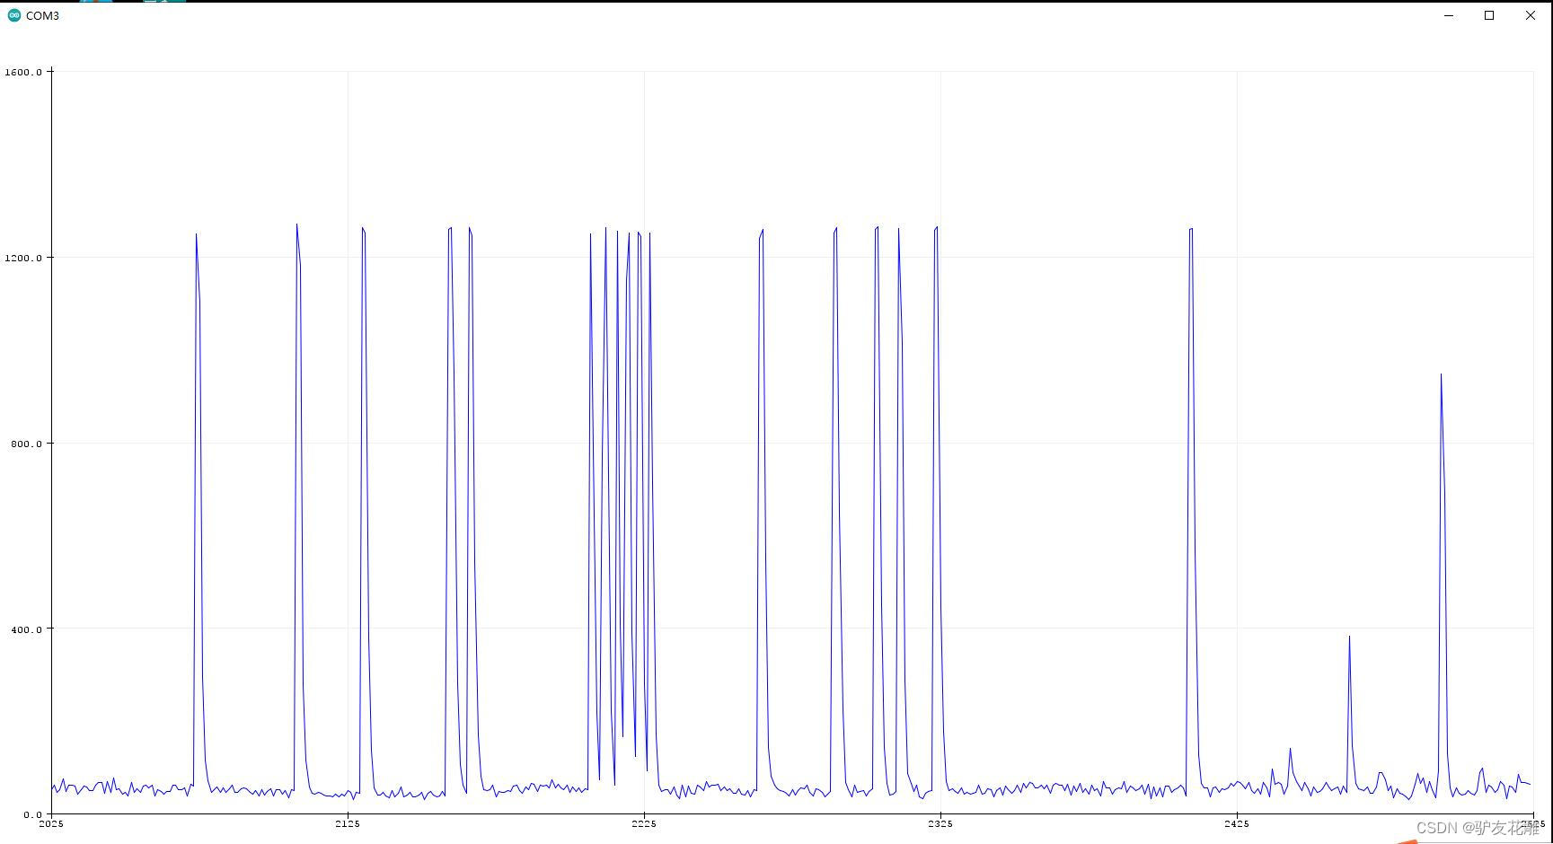Click the 0.0 y-axis label
This screenshot has width=1553, height=844.
pos(32,814)
